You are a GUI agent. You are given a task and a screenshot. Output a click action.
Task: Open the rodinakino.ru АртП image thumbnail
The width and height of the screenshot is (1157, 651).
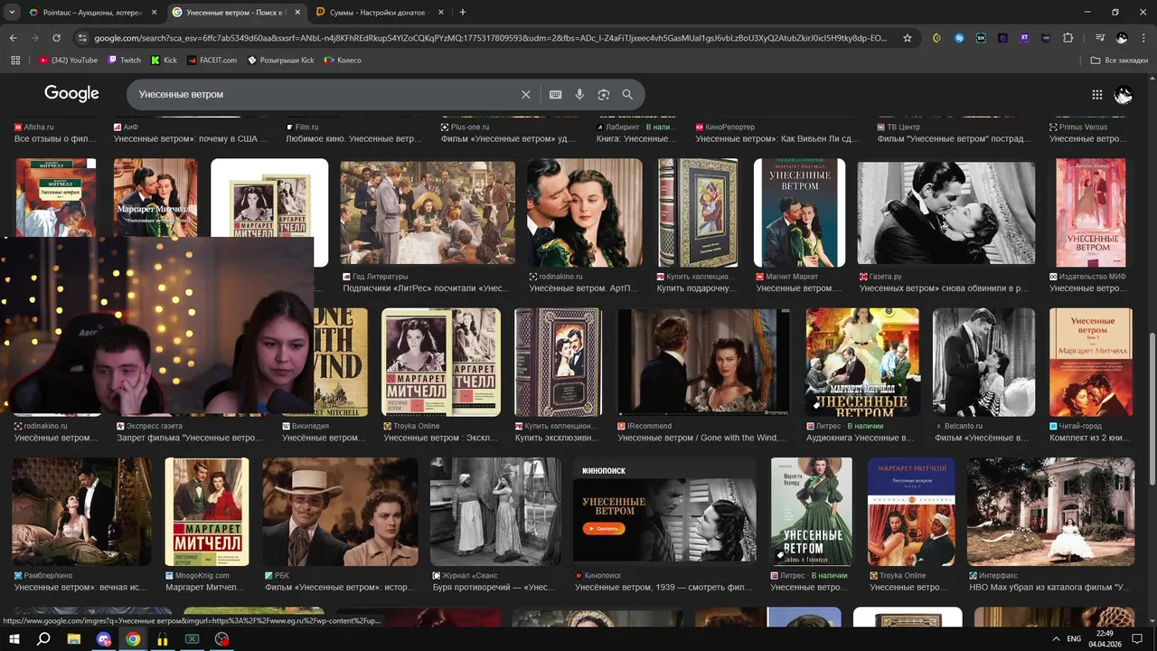(585, 213)
